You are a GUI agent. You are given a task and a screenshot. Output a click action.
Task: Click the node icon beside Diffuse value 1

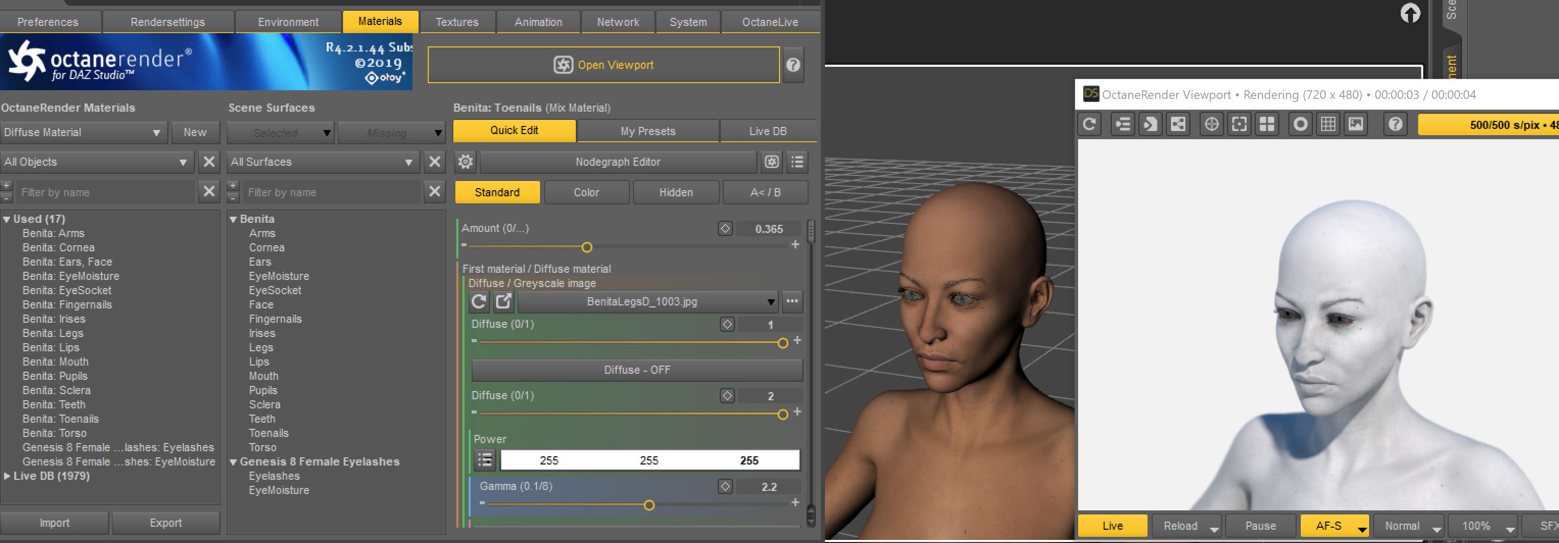(727, 325)
